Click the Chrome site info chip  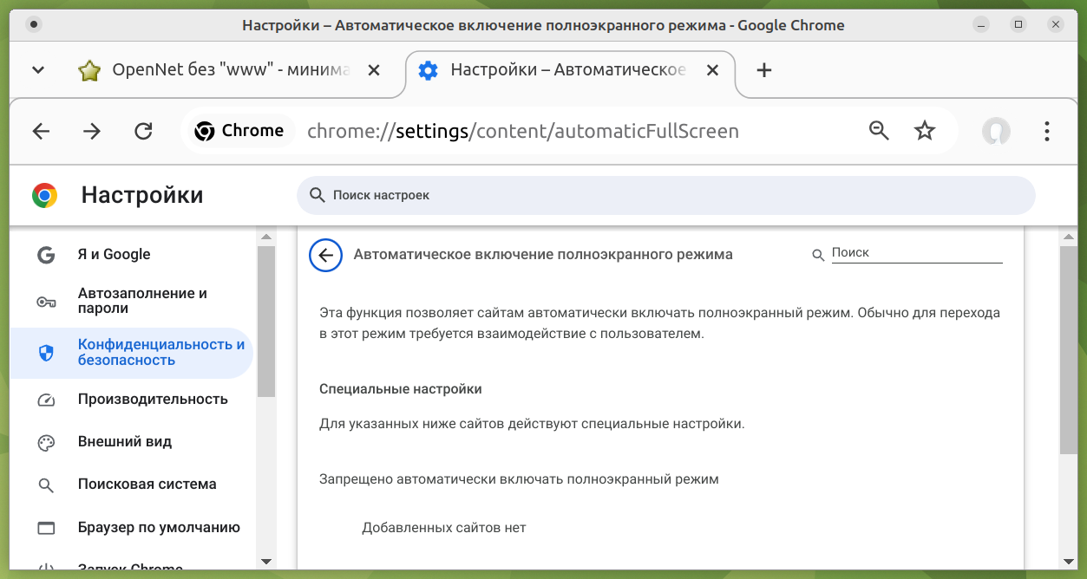(x=240, y=131)
